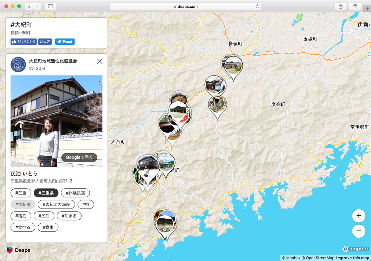Click the Deaps logo

18,250
